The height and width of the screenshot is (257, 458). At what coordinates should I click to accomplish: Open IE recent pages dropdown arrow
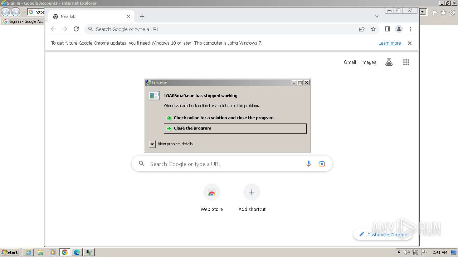pyautogui.click(x=24, y=12)
